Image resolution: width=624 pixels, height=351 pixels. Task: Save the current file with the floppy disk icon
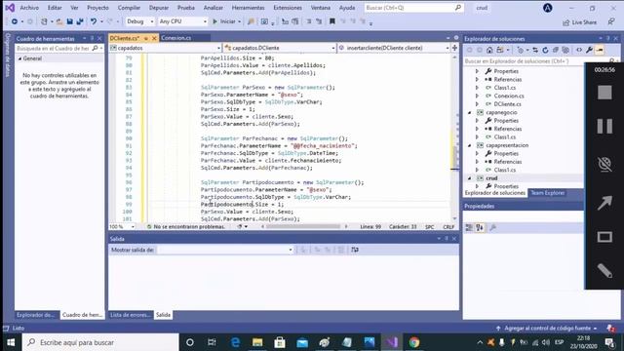(x=69, y=21)
